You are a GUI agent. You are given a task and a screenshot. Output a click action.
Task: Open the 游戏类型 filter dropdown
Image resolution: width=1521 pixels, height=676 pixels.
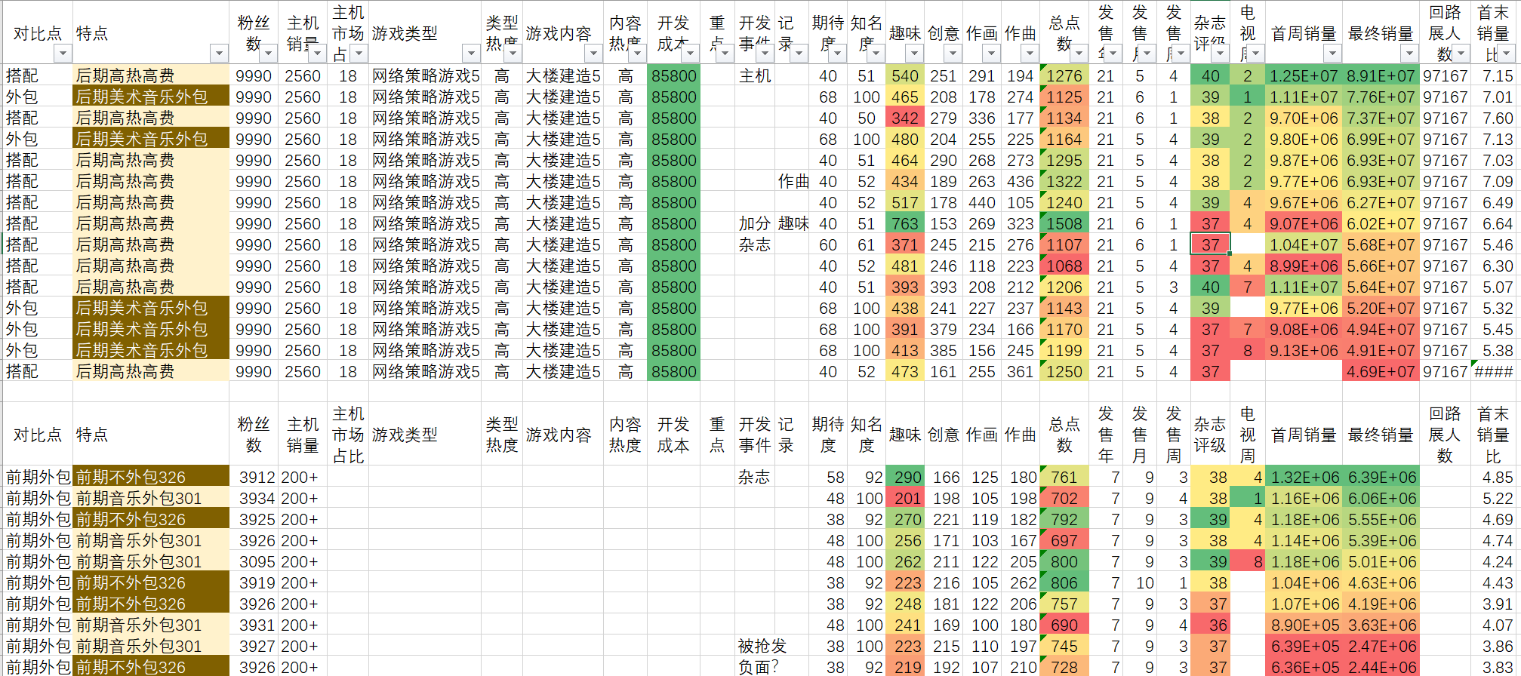[x=470, y=54]
